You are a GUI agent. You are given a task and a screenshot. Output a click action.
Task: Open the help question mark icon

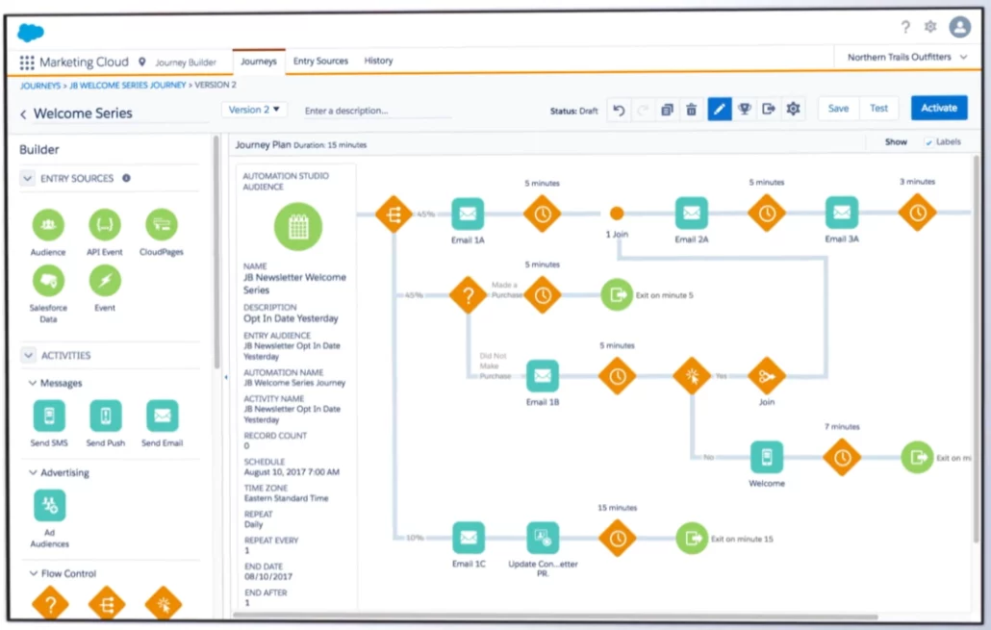click(905, 27)
